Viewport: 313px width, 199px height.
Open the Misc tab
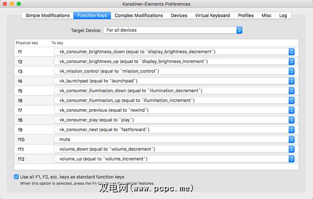(266, 15)
